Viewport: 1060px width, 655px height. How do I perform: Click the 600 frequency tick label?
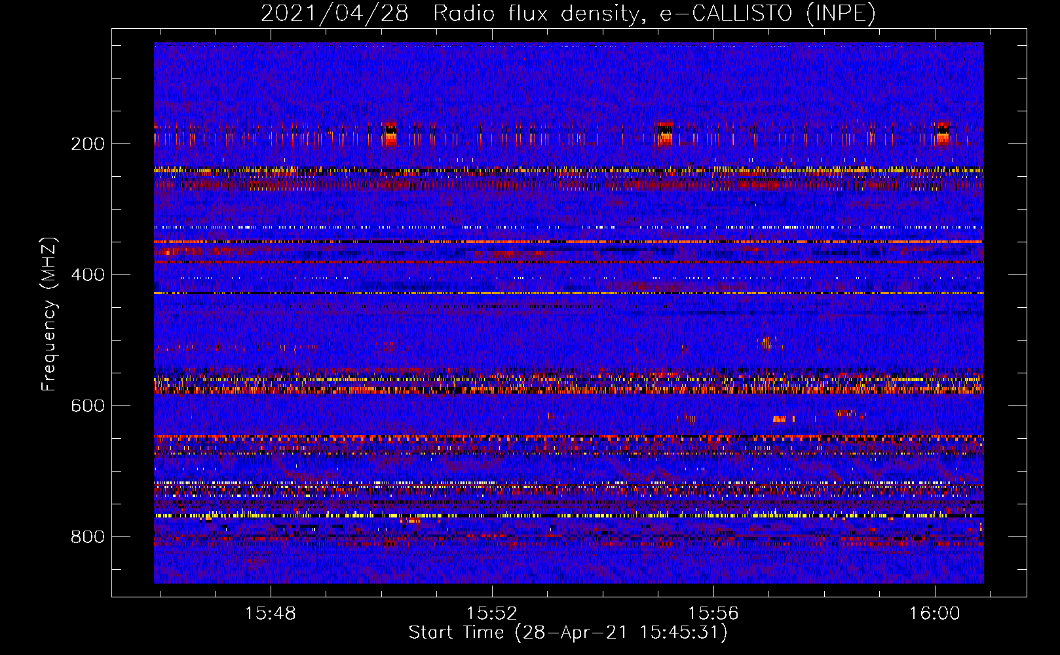pos(88,406)
